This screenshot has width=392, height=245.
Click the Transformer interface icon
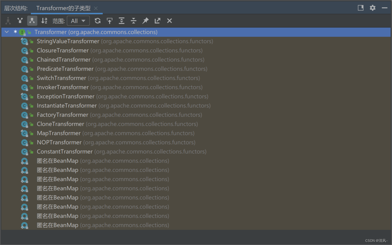pyautogui.click(x=22, y=32)
